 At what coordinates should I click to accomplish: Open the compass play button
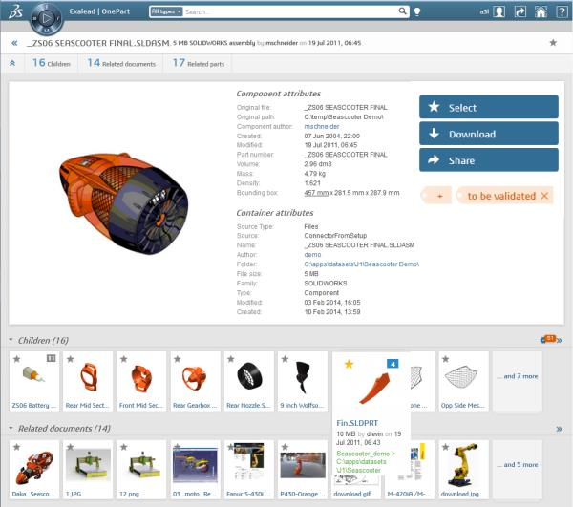[x=47, y=18]
